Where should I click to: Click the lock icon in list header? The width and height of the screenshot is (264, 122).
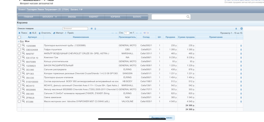point(236,29)
